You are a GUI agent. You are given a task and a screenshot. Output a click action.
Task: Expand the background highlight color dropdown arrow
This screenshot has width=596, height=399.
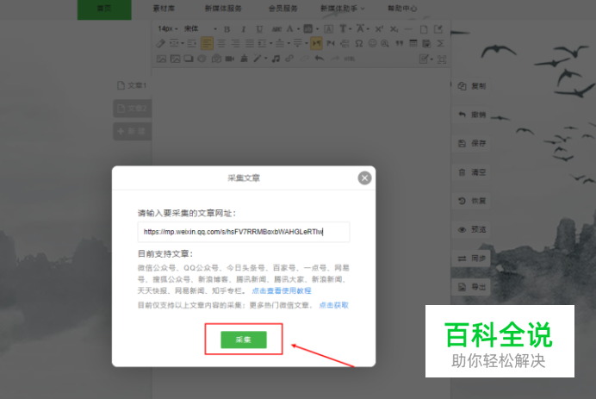(318, 29)
